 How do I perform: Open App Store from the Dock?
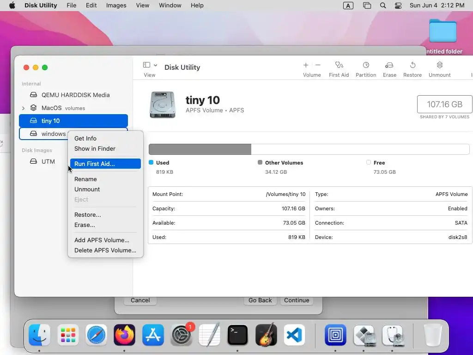153,335
